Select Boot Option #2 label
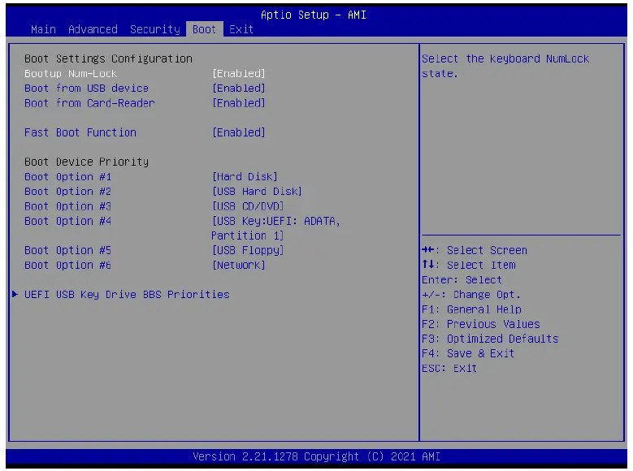The image size is (633, 471). tap(67, 192)
